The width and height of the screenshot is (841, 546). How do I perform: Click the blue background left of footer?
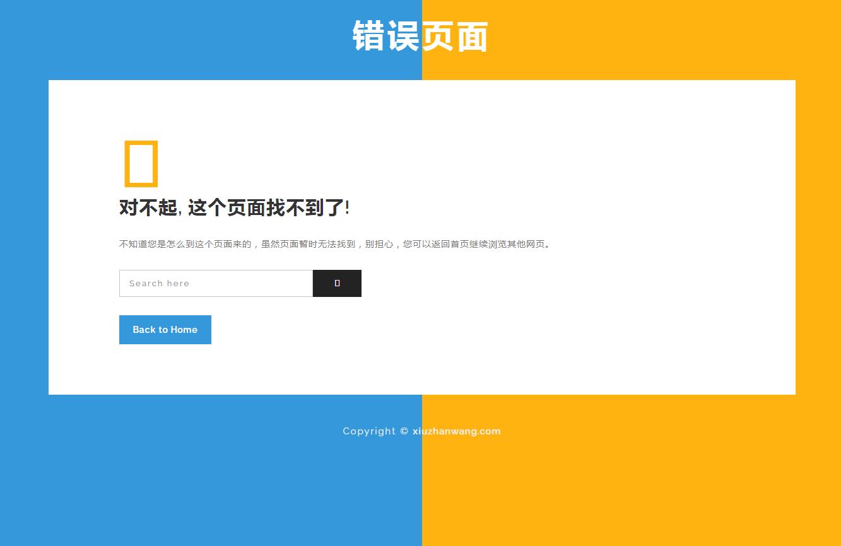point(189,473)
